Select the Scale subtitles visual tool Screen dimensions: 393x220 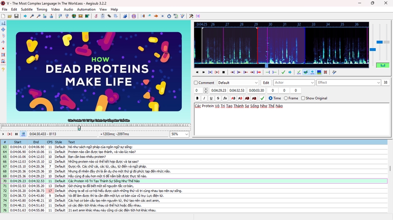coord(3,48)
